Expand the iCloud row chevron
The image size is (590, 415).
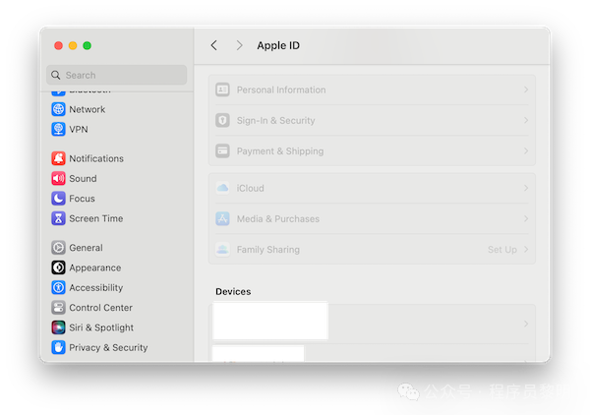click(526, 188)
